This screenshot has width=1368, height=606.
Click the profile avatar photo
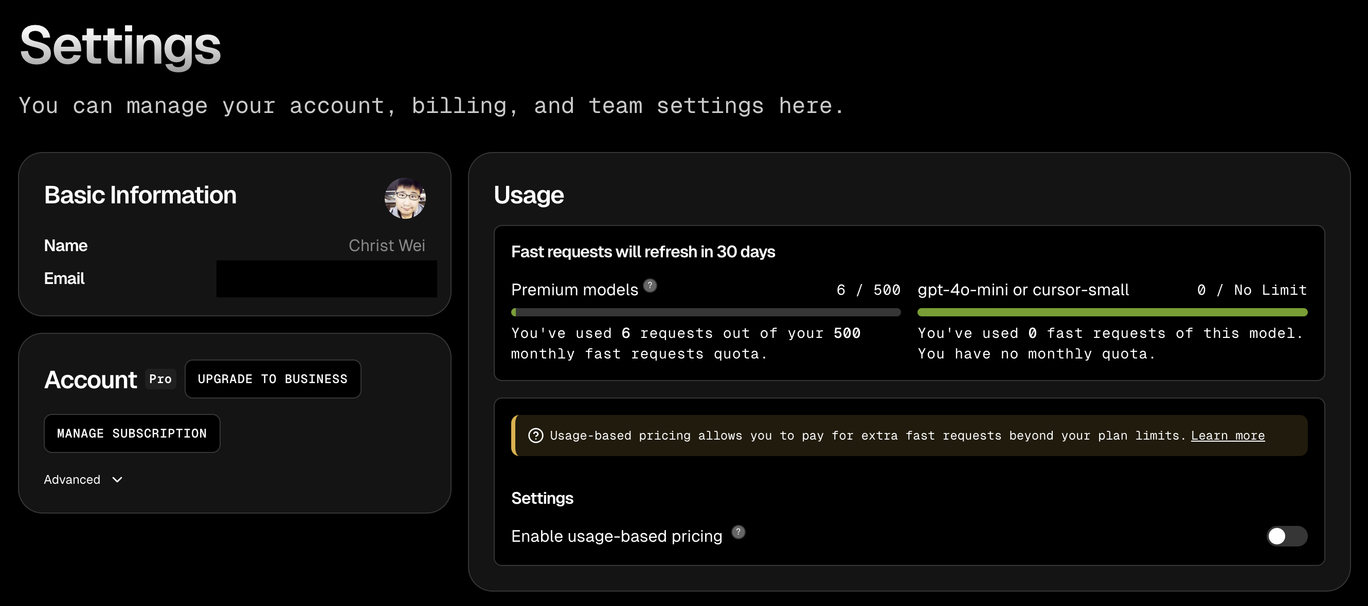405,198
